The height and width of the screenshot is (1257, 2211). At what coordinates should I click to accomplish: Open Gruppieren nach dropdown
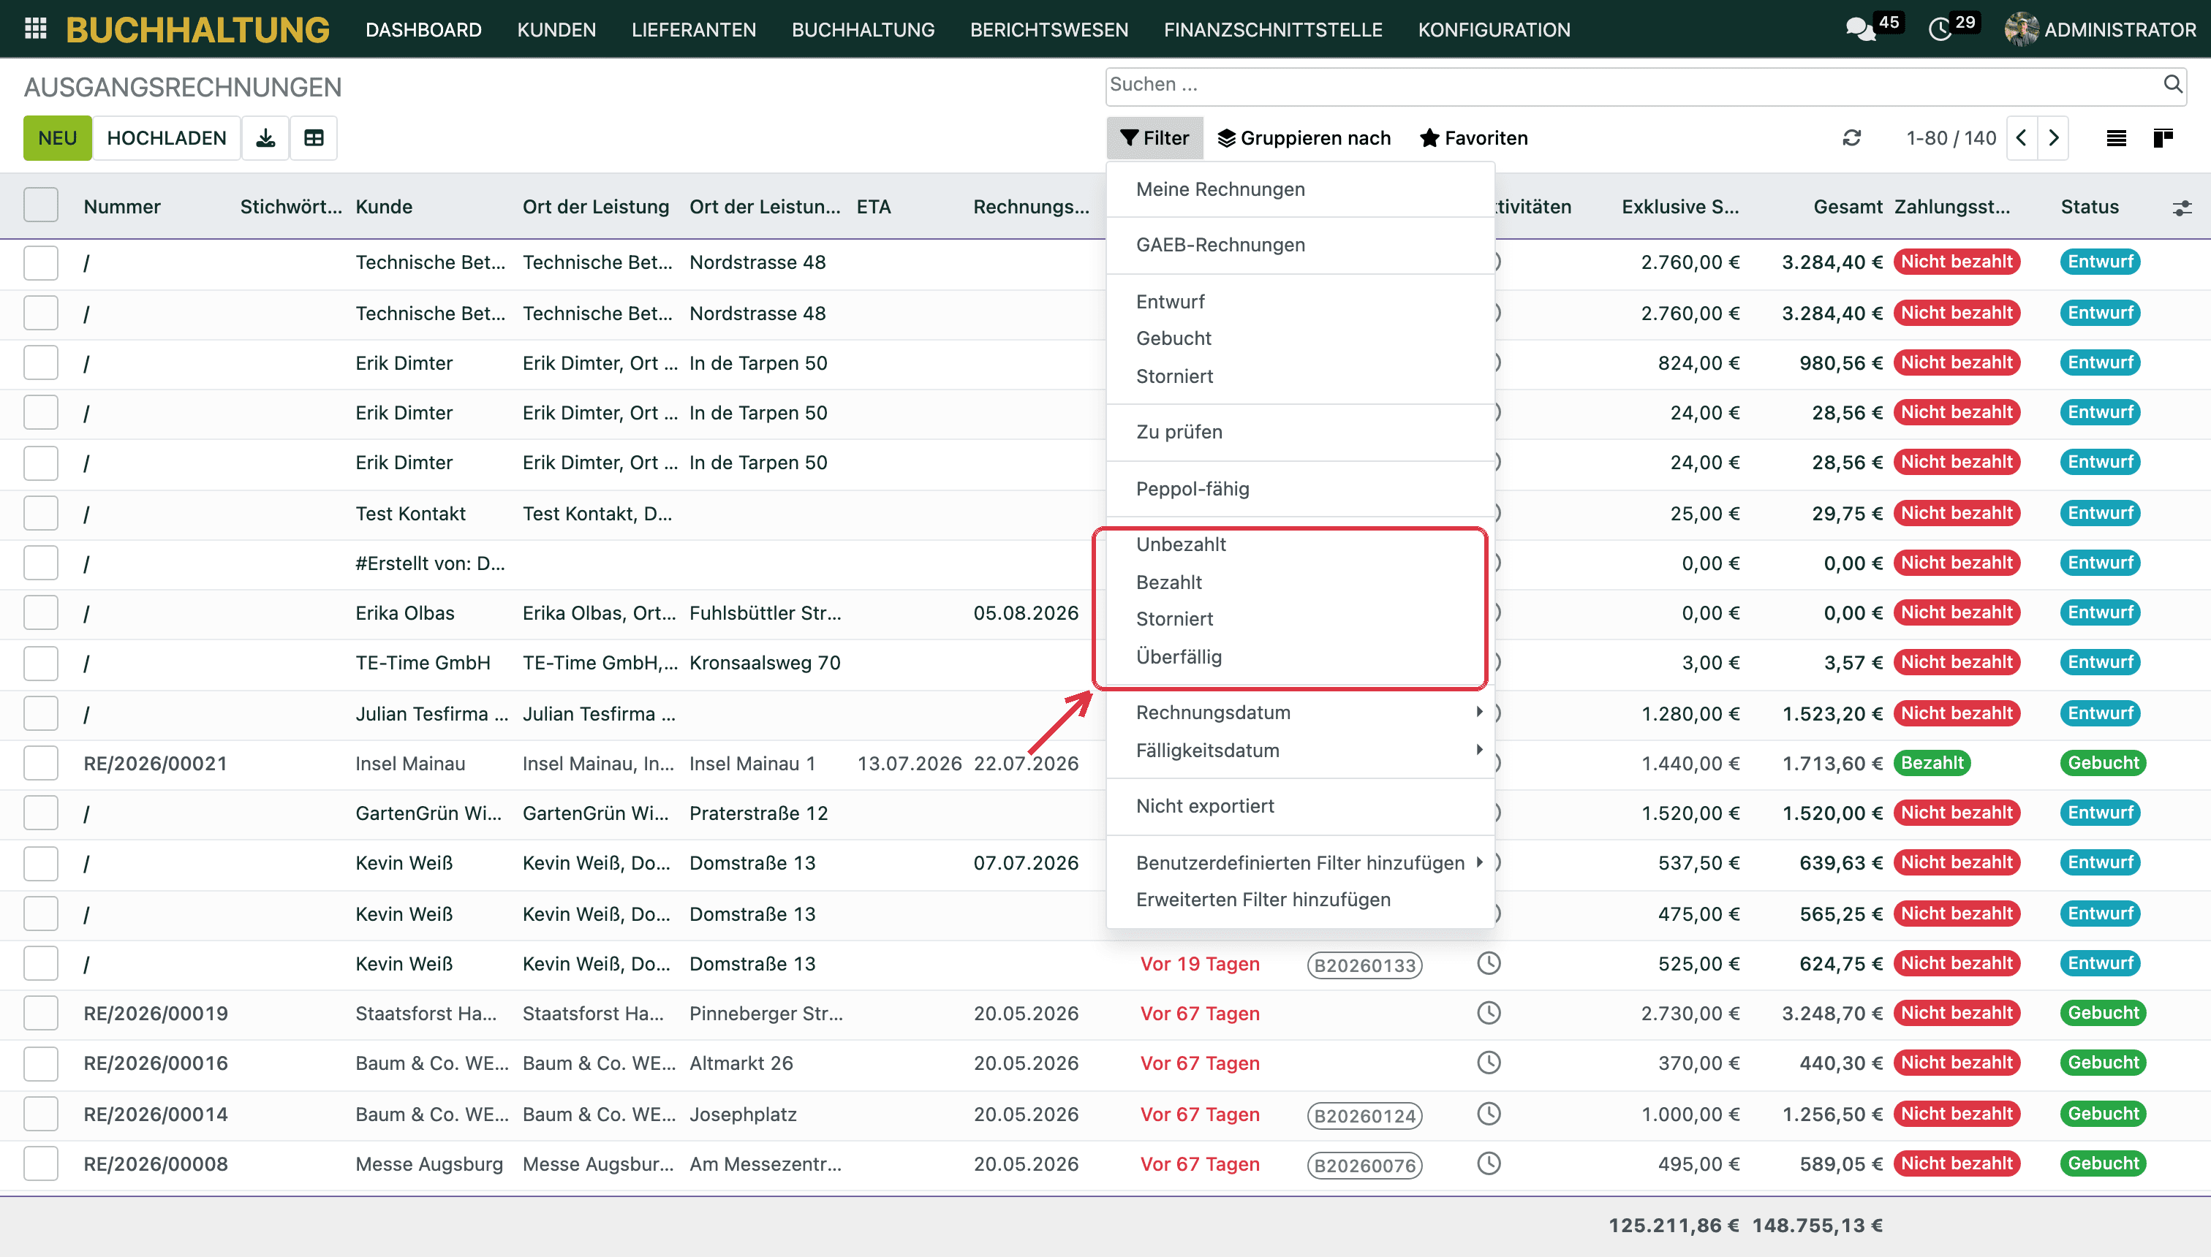[x=1304, y=138]
